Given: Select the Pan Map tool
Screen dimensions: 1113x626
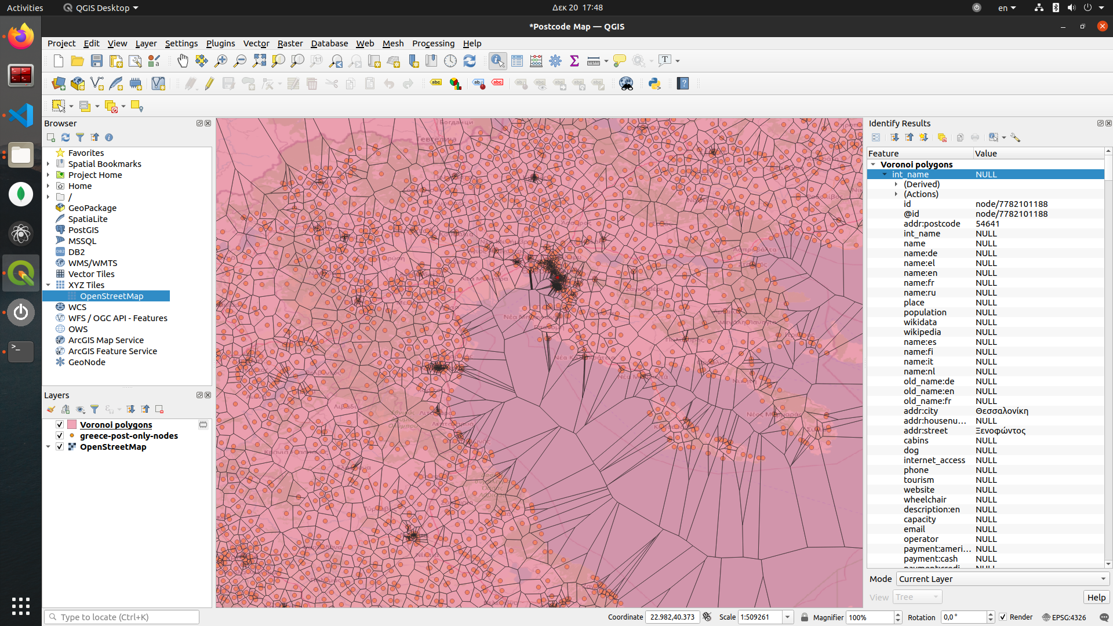Looking at the screenshot, I should (x=183, y=60).
